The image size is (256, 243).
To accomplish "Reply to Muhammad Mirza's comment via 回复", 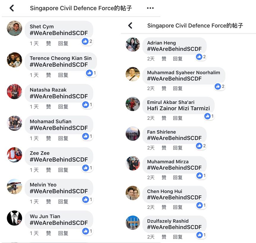I will coord(178,177).
